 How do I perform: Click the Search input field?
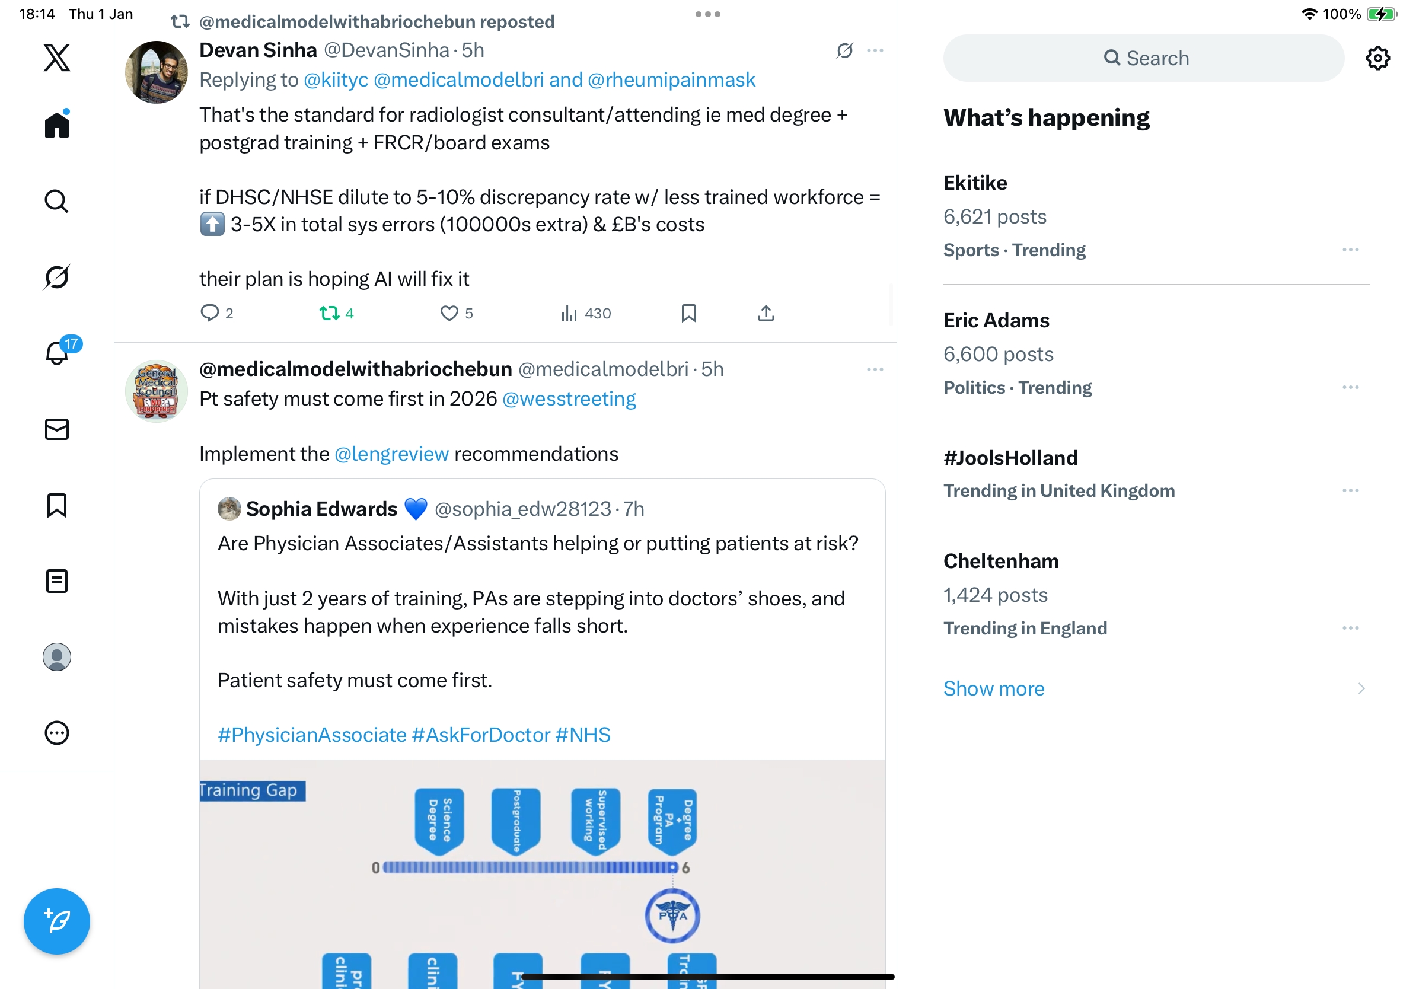[x=1143, y=58]
